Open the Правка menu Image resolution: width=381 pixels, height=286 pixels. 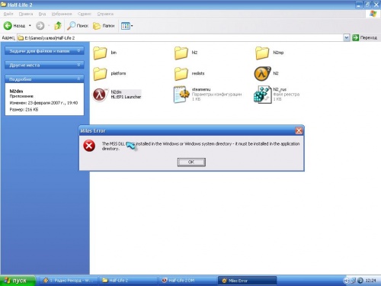26,14
